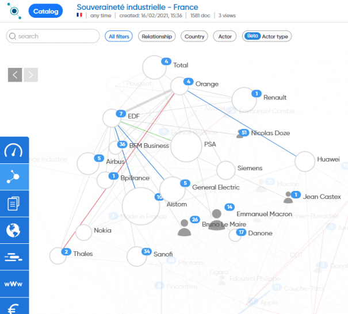Screen dimensions: 348x314
Task: Click badge 51 next to Nicolas Doze
Action: tap(244, 133)
